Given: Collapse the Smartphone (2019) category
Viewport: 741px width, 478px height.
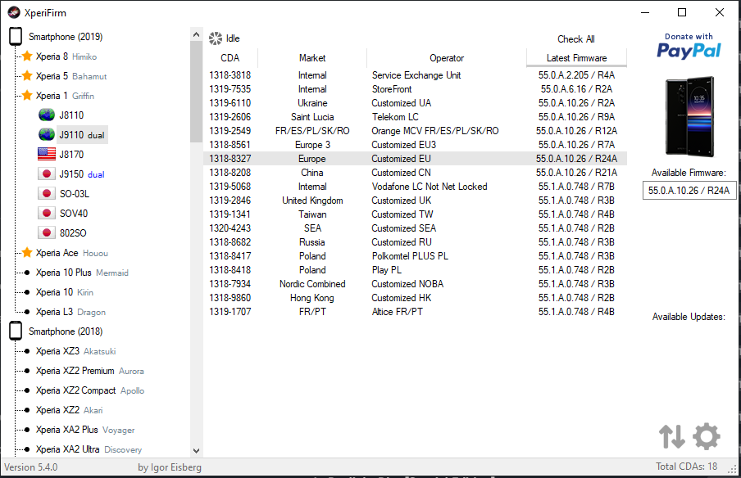Looking at the screenshot, I should click(66, 37).
